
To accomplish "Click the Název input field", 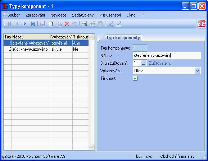I will tap(167, 55).
